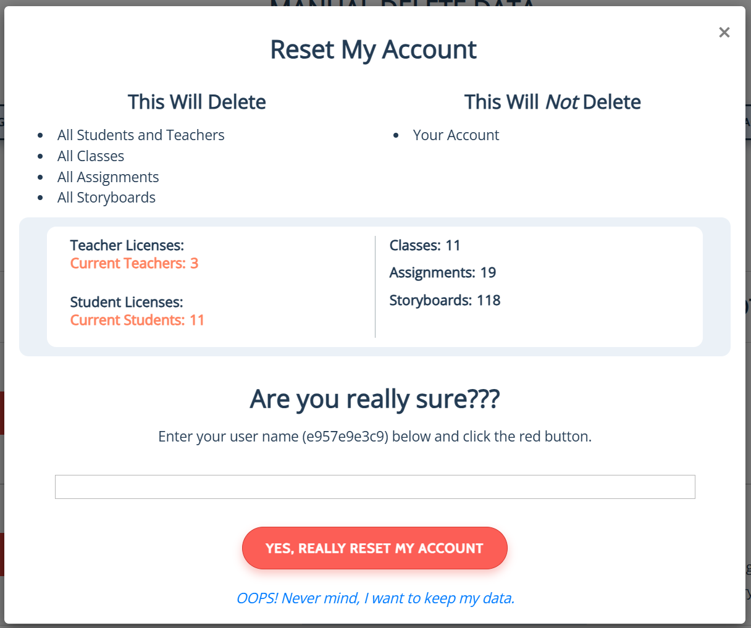This screenshot has width=751, height=628.
Task: Click the Student Licenses label
Action: coord(127,302)
